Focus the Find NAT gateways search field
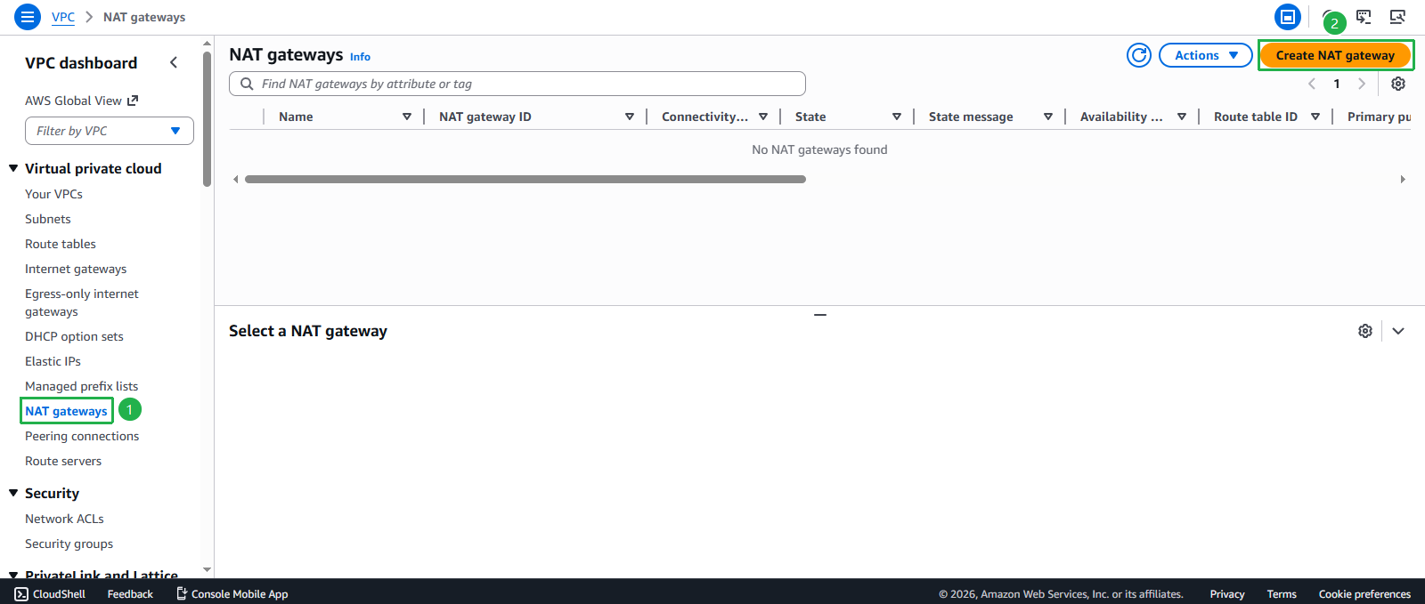This screenshot has width=1425, height=604. (517, 84)
